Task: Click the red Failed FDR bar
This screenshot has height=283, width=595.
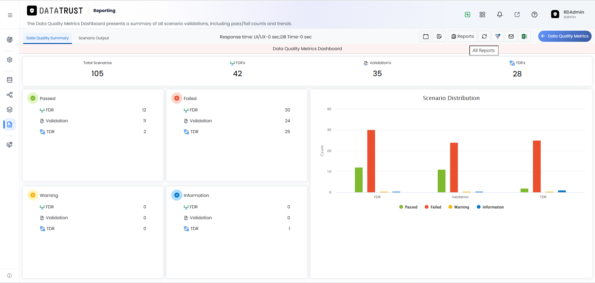Action: pyautogui.click(x=371, y=161)
